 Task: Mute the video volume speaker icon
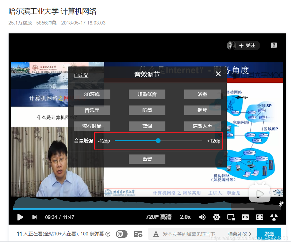(x=202, y=217)
